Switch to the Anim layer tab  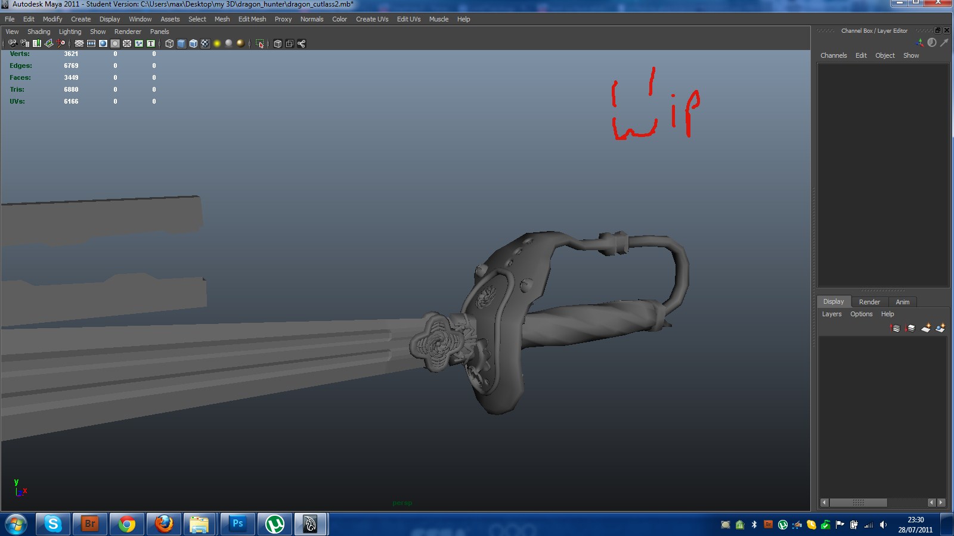pyautogui.click(x=903, y=302)
